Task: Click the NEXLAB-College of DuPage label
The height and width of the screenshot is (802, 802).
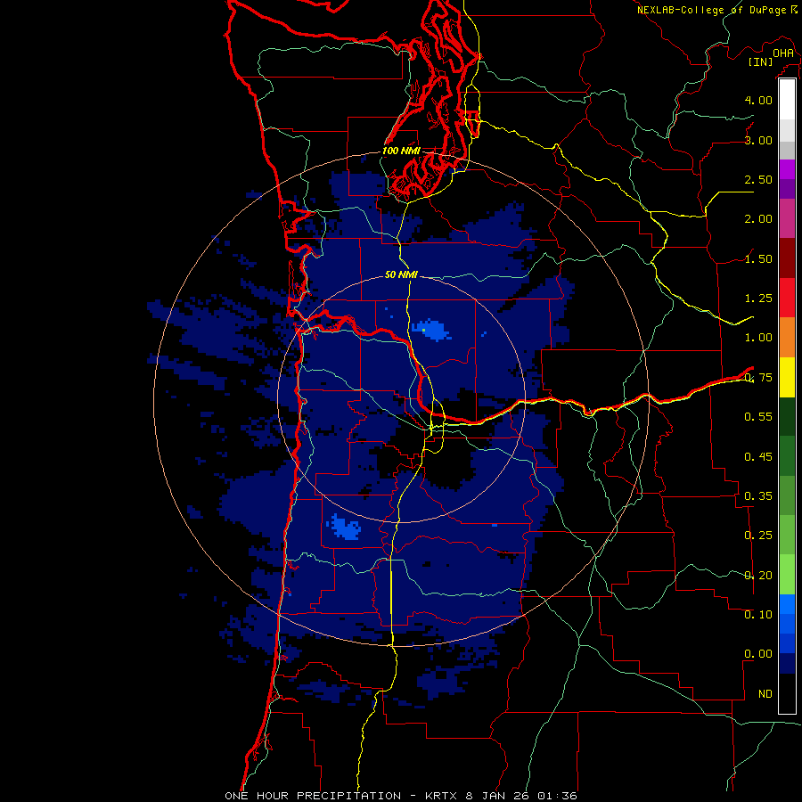Action: click(712, 10)
